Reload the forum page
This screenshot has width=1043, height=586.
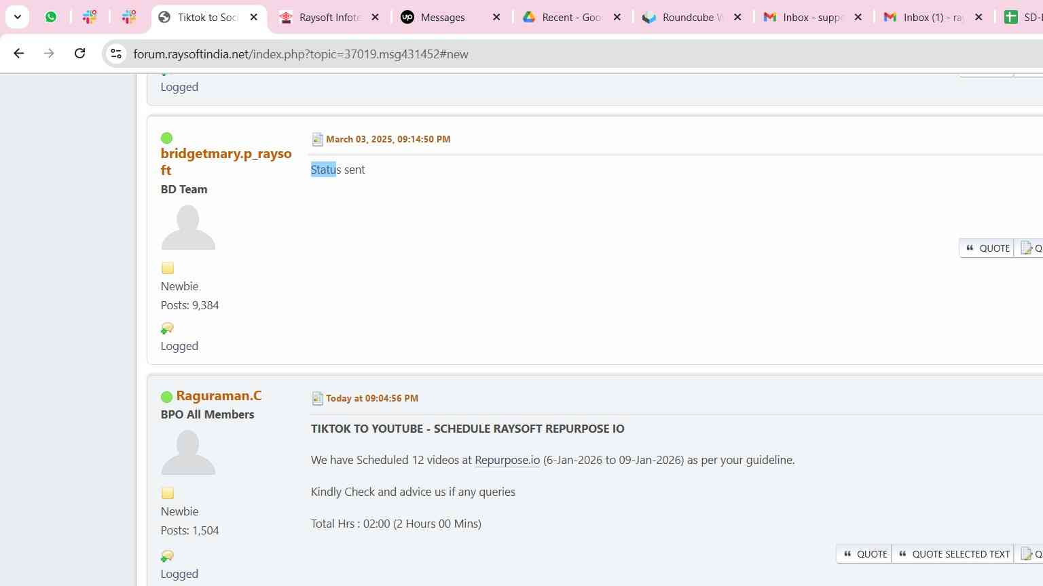pos(79,54)
